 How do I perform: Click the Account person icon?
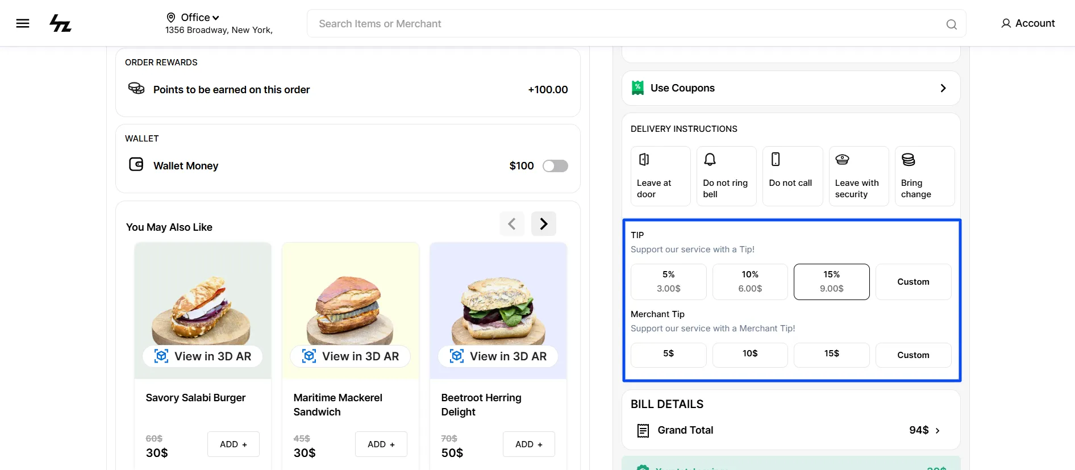pos(1006,23)
